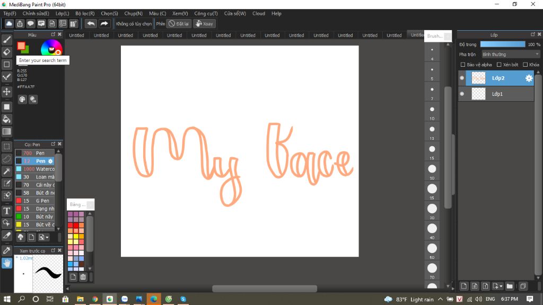Open the color palette icon in Màu panel

click(22, 100)
